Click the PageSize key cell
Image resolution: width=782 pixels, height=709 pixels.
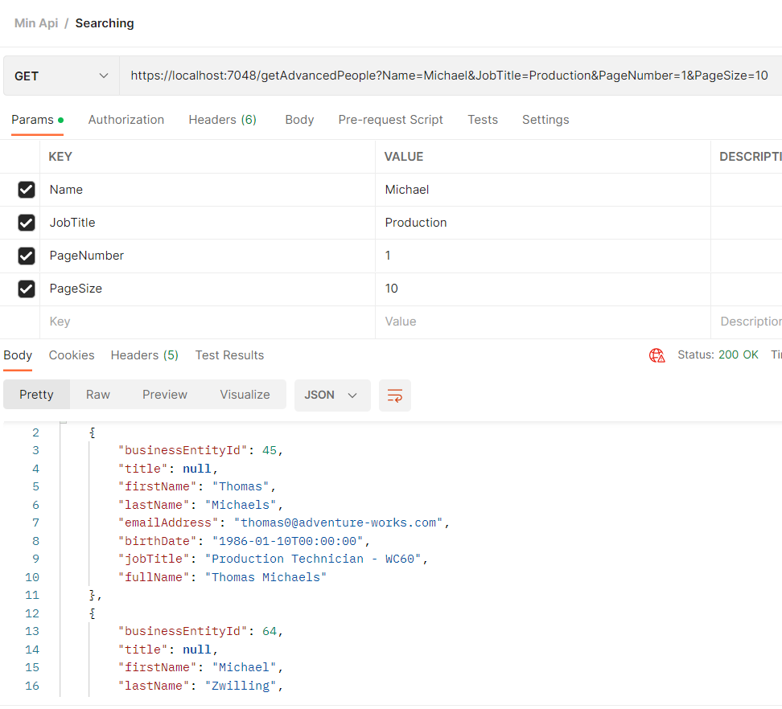point(207,289)
